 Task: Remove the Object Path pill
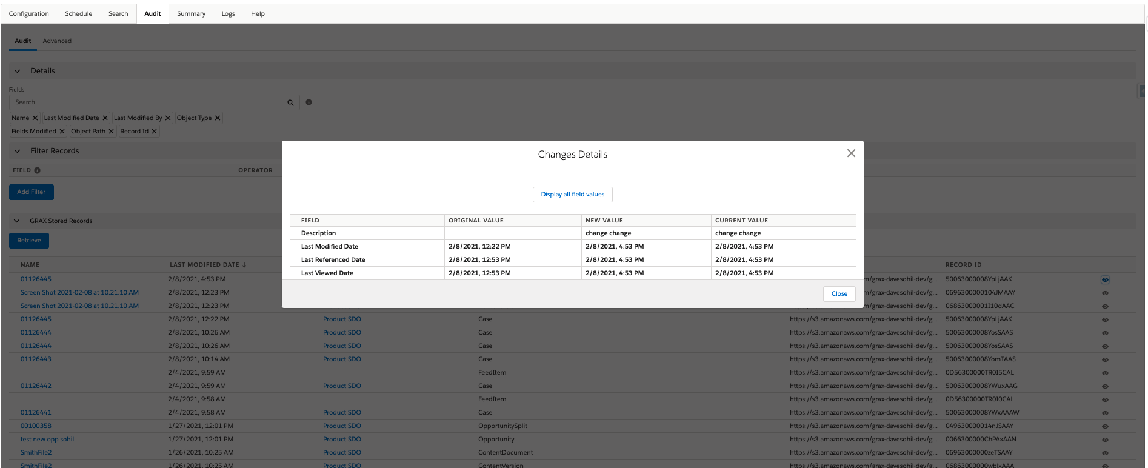click(111, 132)
